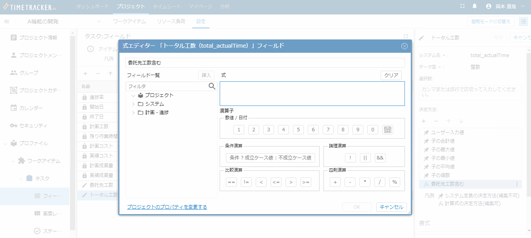Insert the conditional expression template button
Image resolution: width=531 pixels, height=238 pixels.
[270, 158]
